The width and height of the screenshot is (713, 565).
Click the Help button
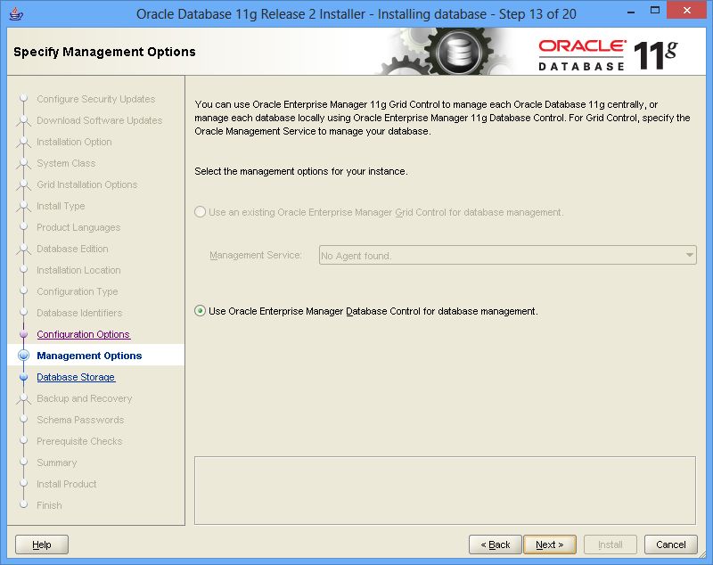click(x=42, y=545)
